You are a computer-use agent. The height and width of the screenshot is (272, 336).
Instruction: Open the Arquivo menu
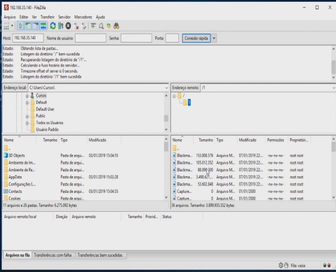[x=10, y=17]
